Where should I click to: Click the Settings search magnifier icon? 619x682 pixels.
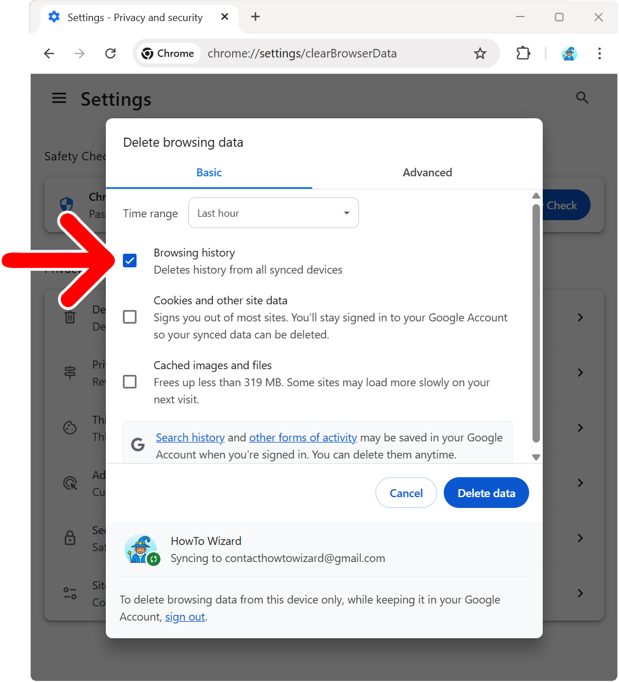581,98
